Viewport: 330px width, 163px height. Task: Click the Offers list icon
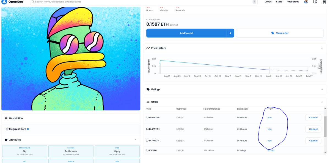click(148, 102)
